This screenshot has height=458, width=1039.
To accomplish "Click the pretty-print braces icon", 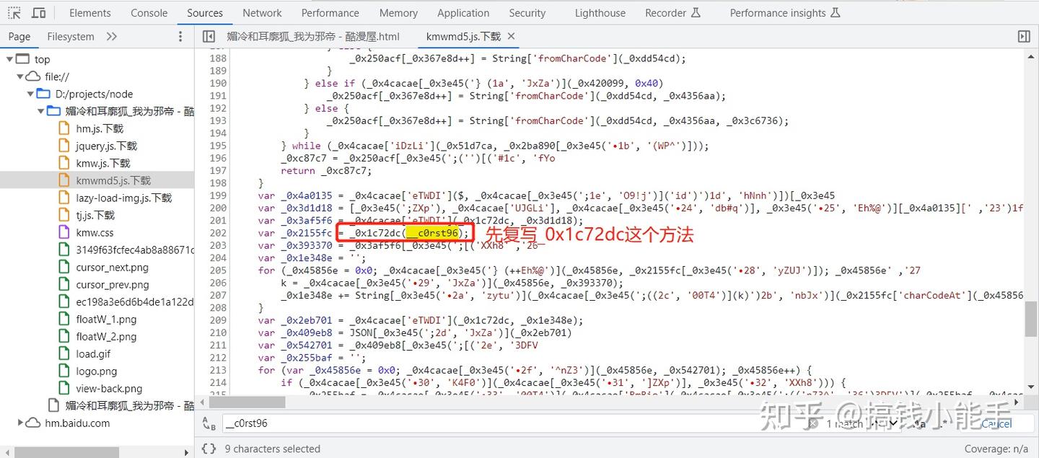I will tap(208, 448).
